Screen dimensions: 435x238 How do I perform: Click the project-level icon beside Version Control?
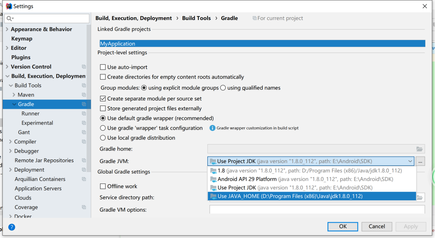tap(84, 67)
